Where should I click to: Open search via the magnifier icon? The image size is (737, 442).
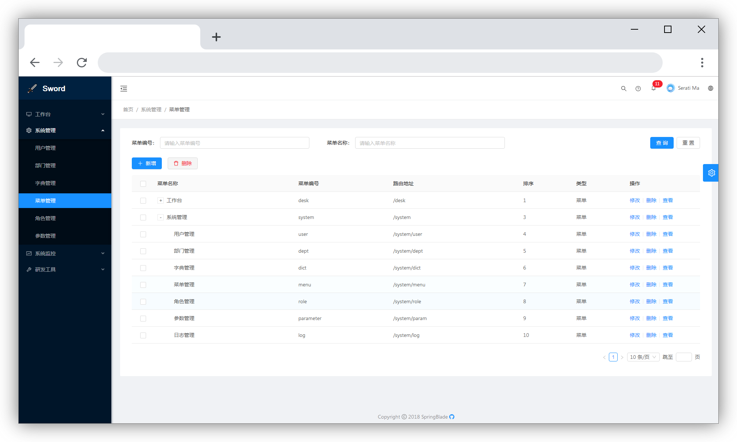pyautogui.click(x=624, y=88)
